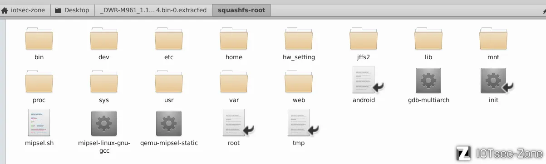The width and height of the screenshot is (546, 164).
Task: Select the sys folder icon
Action: tap(104, 81)
